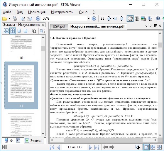Switch to the contents sidebar tab
The width and height of the screenshot is (164, 151).
(x=18, y=140)
